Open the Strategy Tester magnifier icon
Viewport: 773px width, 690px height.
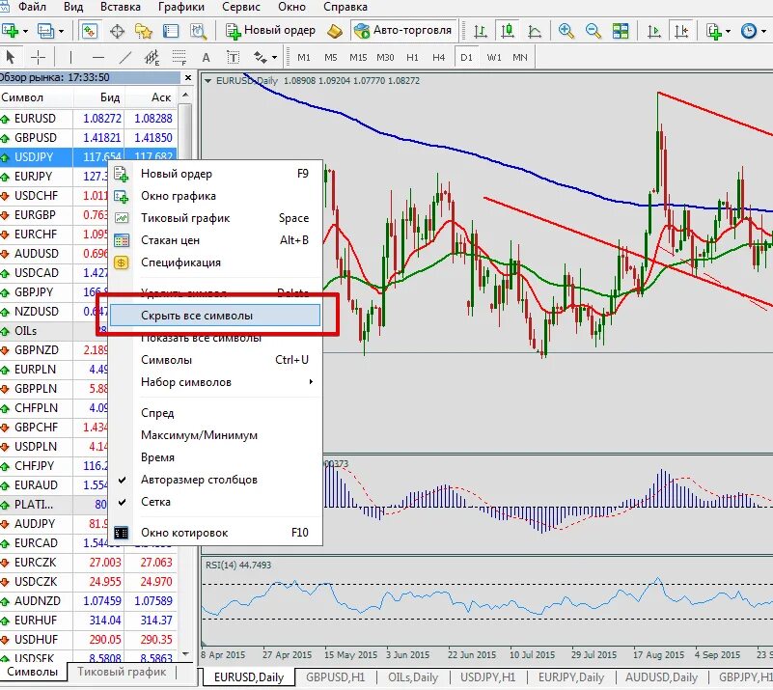(198, 32)
